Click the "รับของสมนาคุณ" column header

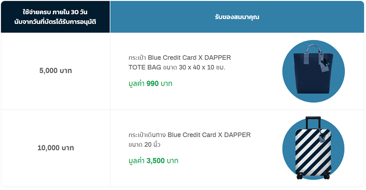(237, 17)
